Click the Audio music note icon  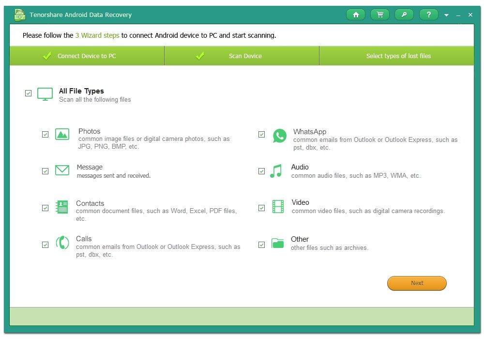(x=276, y=171)
